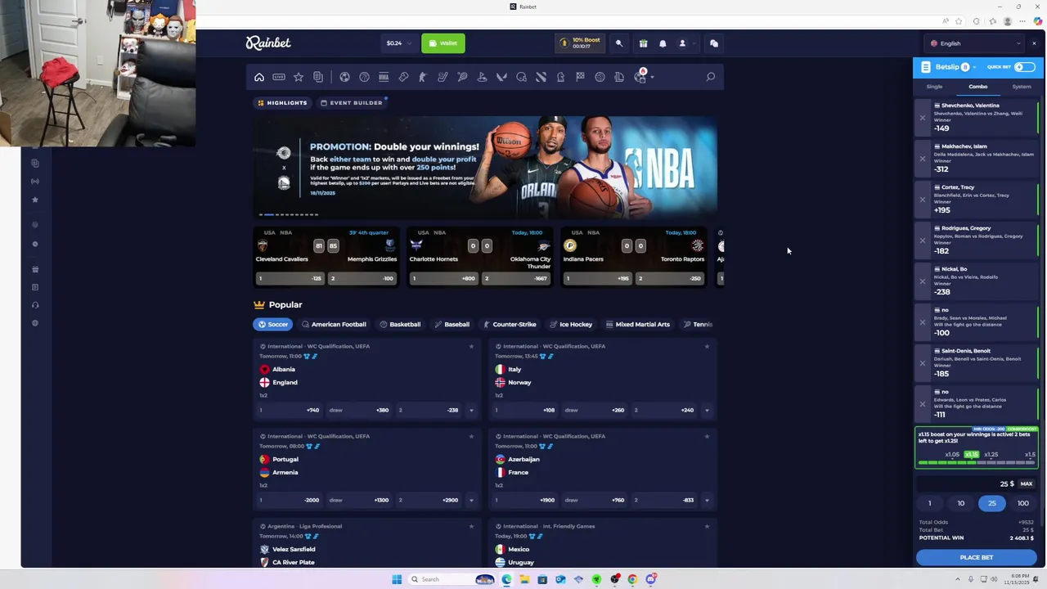Toggle the Quick Bet switch
1047x589 pixels.
click(1025, 67)
